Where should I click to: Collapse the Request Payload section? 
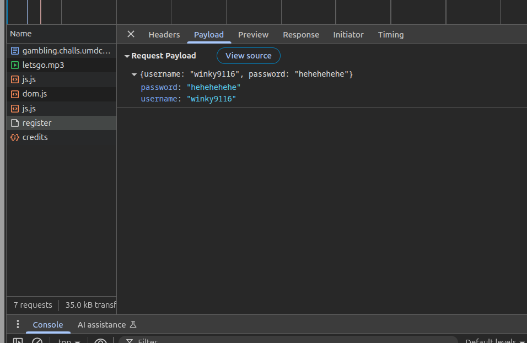127,56
